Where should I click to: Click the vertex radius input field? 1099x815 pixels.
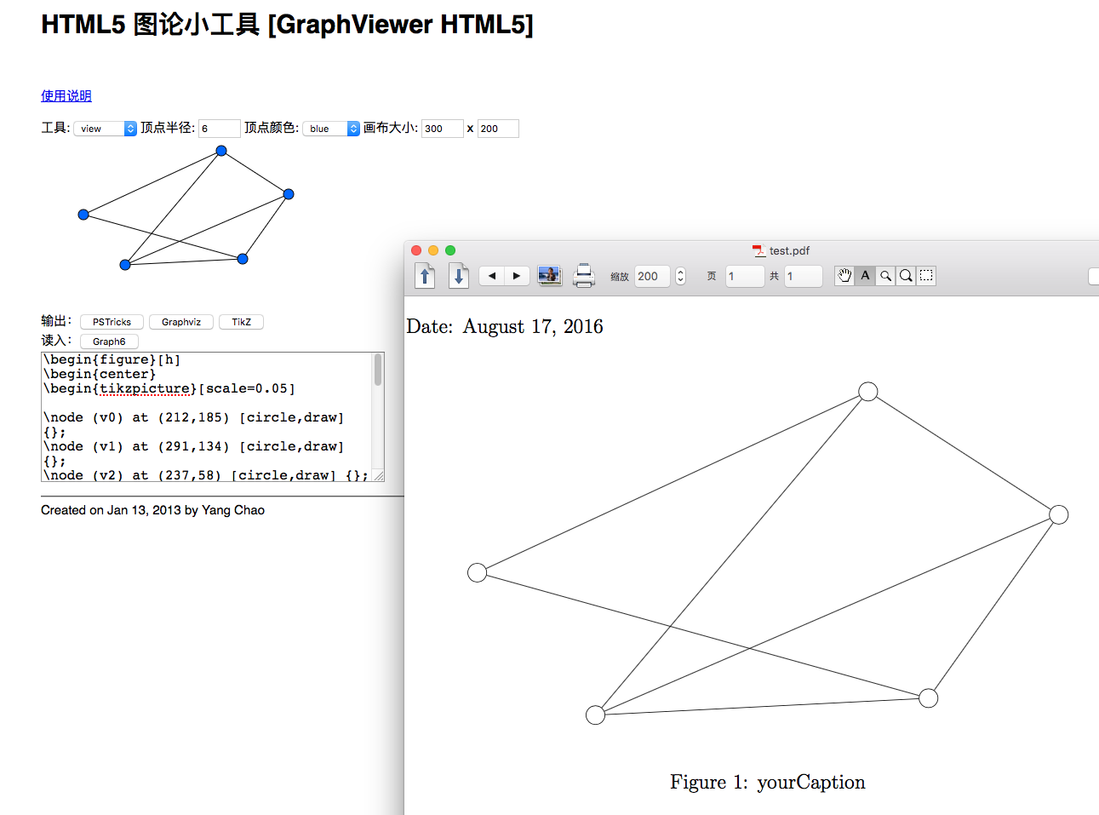(x=219, y=129)
